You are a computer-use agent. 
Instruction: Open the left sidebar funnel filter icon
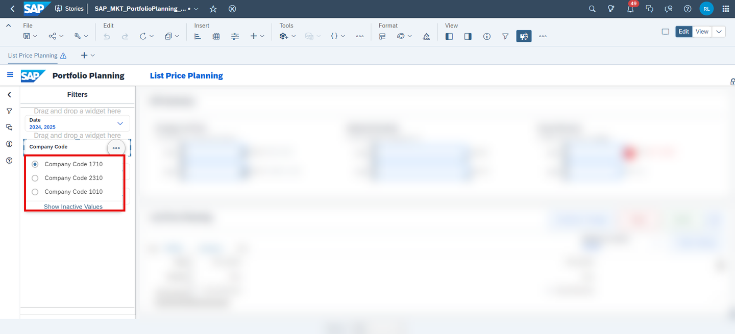[x=9, y=111]
